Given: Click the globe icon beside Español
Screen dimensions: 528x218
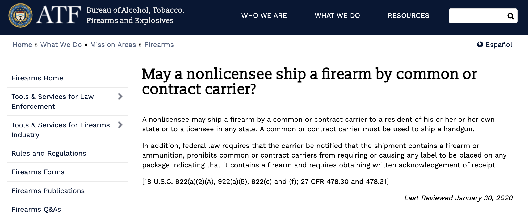Looking at the screenshot, I should (480, 45).
